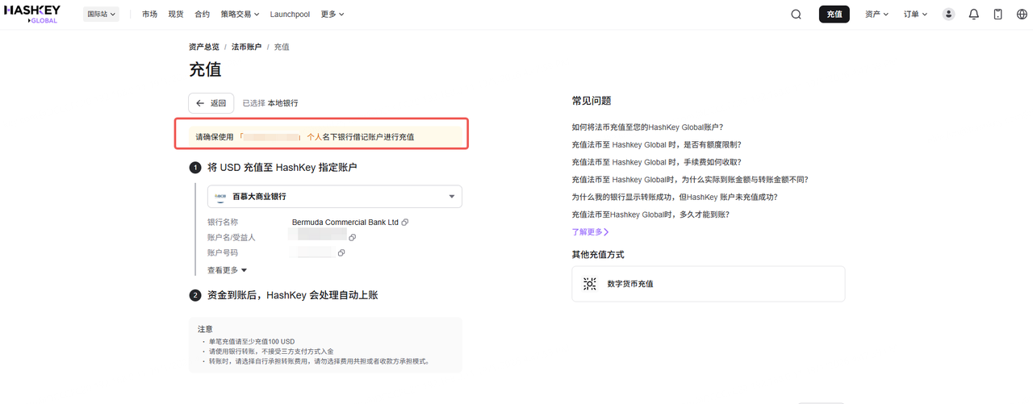Select 数字货币充值 deposit method
Image resolution: width=1033 pixels, height=404 pixels.
[x=629, y=284]
